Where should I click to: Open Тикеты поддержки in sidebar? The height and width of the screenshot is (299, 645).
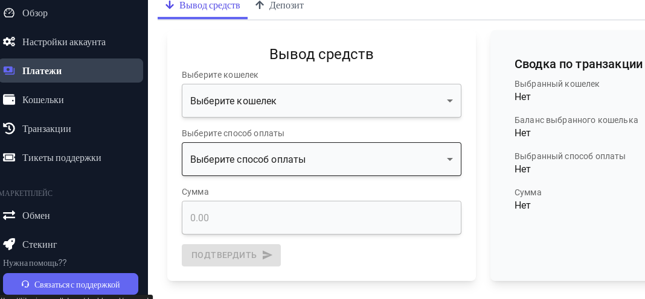(62, 157)
